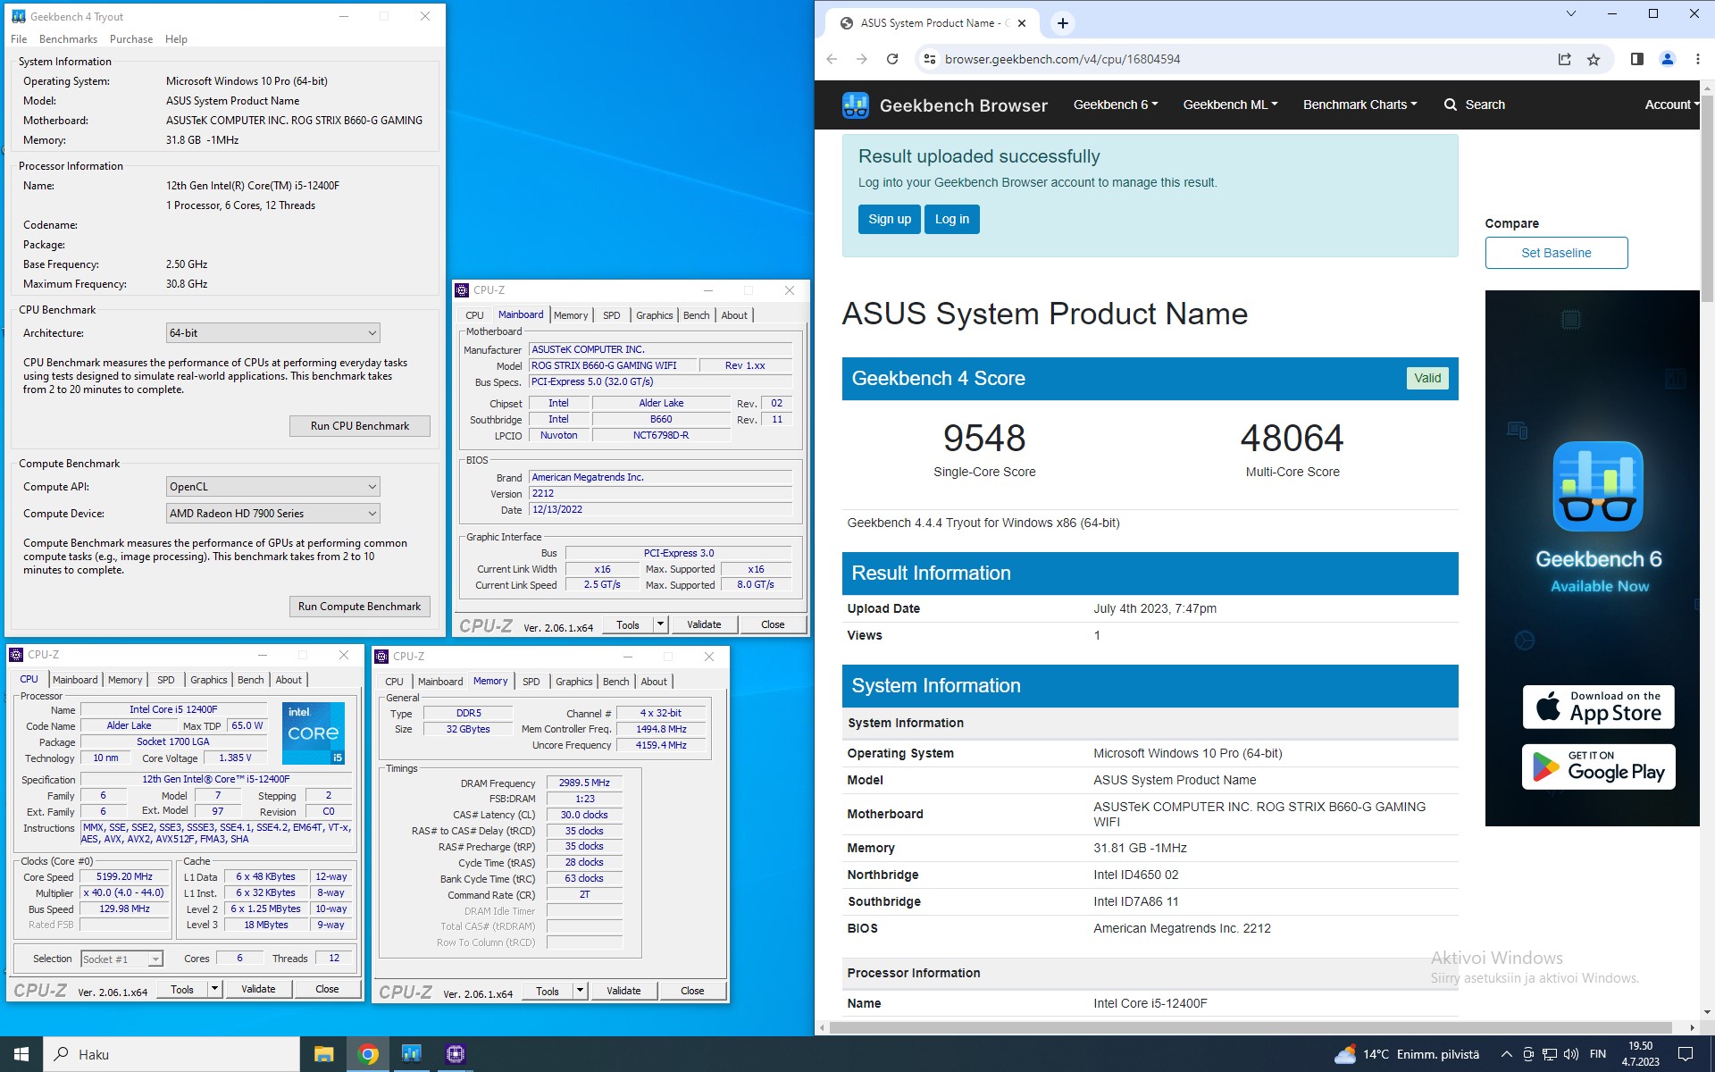Image resolution: width=1715 pixels, height=1072 pixels.
Task: Bookmark this page with star icon
Action: click(1594, 59)
